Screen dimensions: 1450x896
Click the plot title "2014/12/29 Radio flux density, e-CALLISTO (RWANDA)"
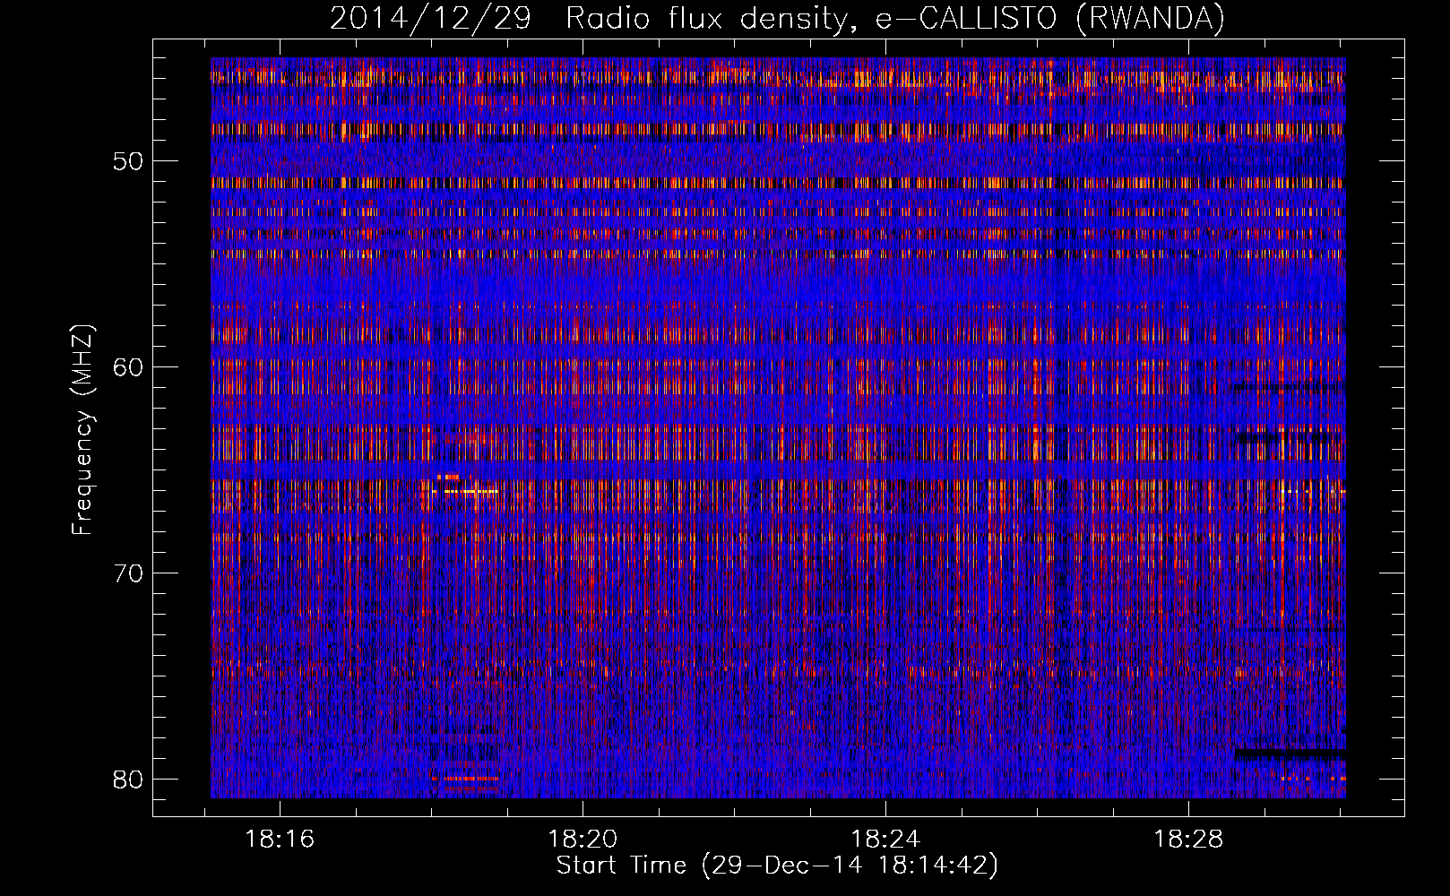click(777, 18)
